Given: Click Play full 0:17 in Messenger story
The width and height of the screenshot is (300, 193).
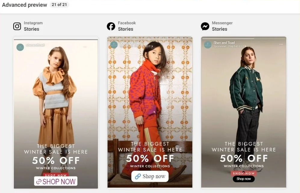Looking at the screenshot, I should tap(236, 46).
